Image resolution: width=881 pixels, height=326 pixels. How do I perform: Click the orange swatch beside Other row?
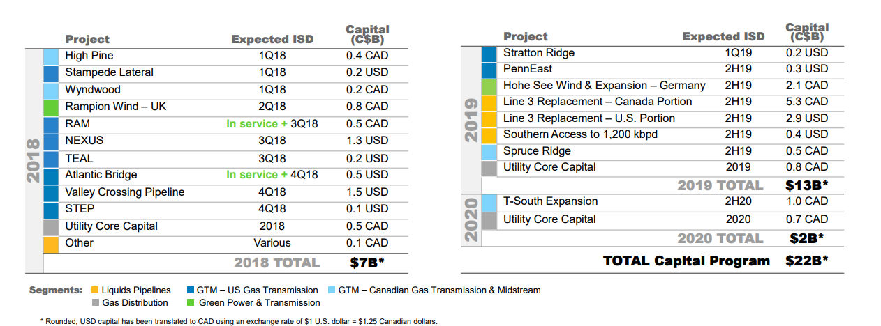click(51, 244)
